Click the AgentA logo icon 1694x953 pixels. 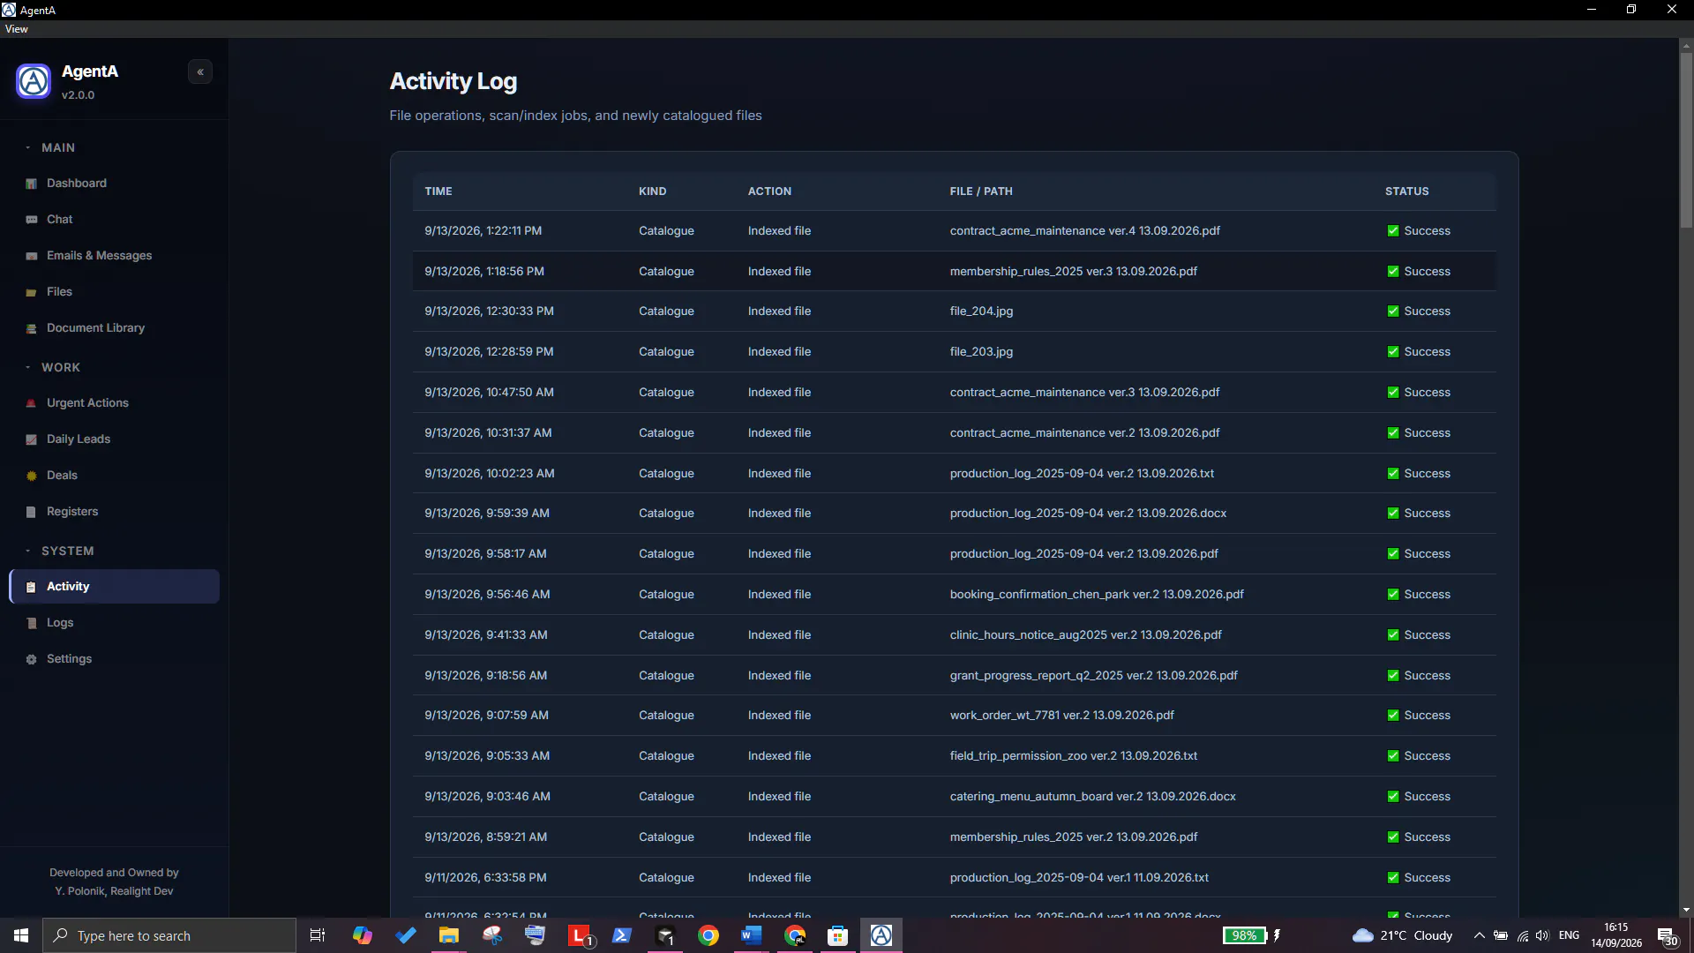(34, 81)
